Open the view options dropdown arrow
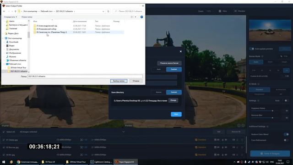The width and height of the screenshot is (293, 165). point(136,17)
